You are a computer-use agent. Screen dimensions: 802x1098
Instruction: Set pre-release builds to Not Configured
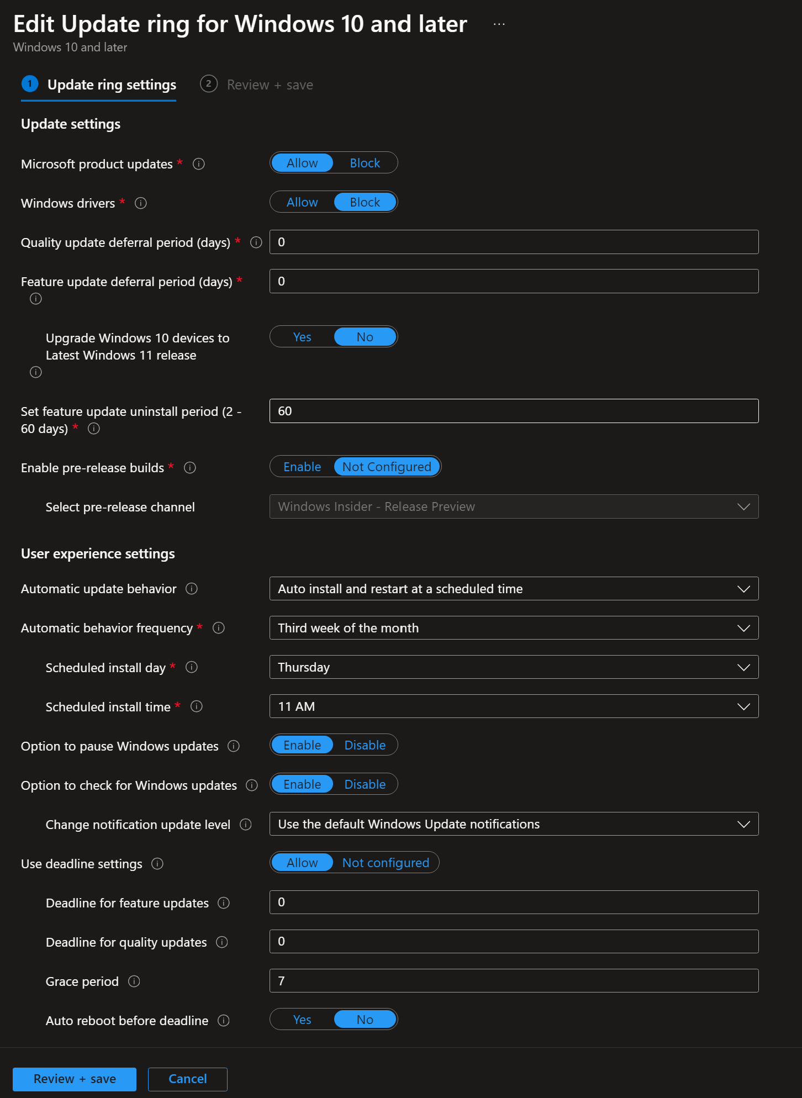[387, 467]
